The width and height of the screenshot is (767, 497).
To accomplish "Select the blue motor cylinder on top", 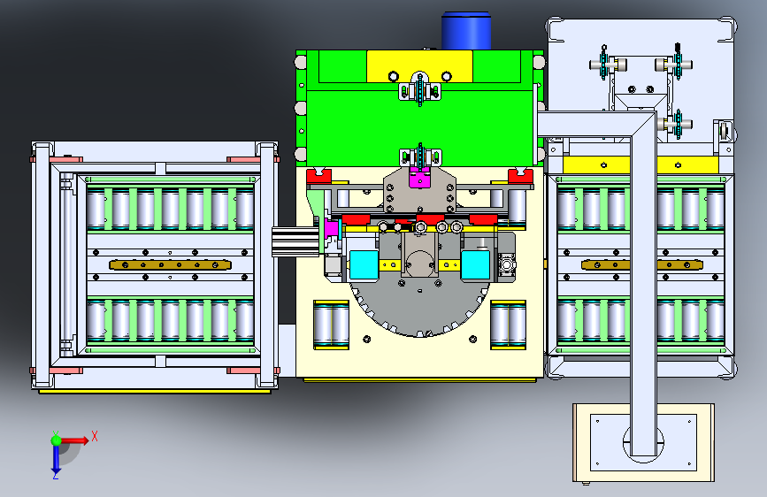I will click(466, 31).
